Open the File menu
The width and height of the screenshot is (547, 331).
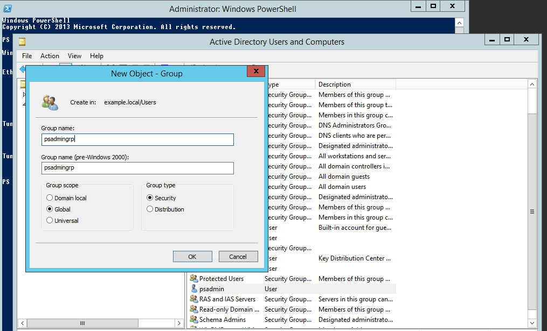click(26, 55)
